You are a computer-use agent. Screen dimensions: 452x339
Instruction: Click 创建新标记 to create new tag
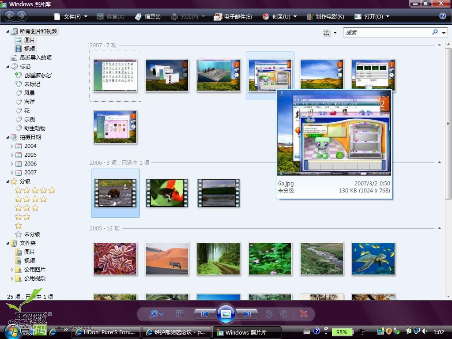pyautogui.click(x=38, y=75)
